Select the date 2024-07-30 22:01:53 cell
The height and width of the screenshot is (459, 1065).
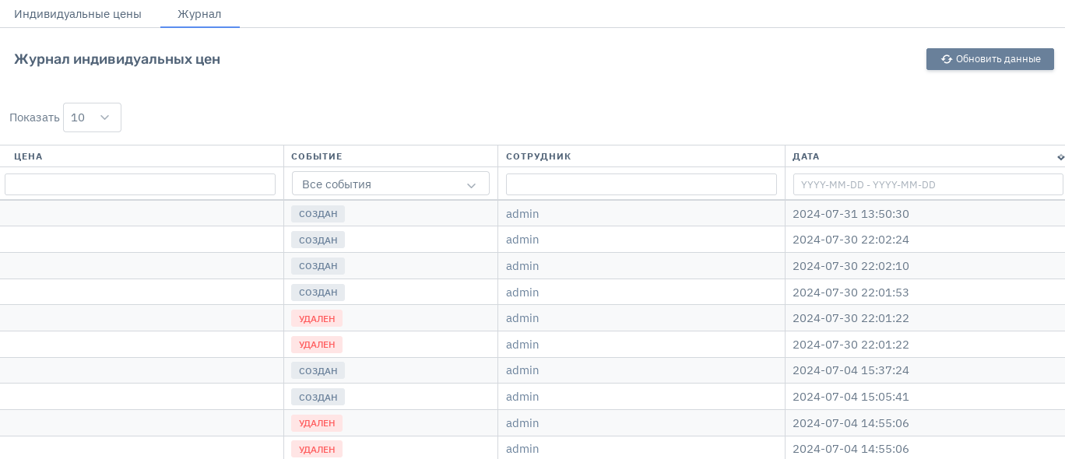click(850, 293)
